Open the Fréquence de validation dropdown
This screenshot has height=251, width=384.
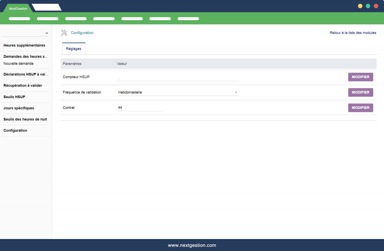(178, 92)
